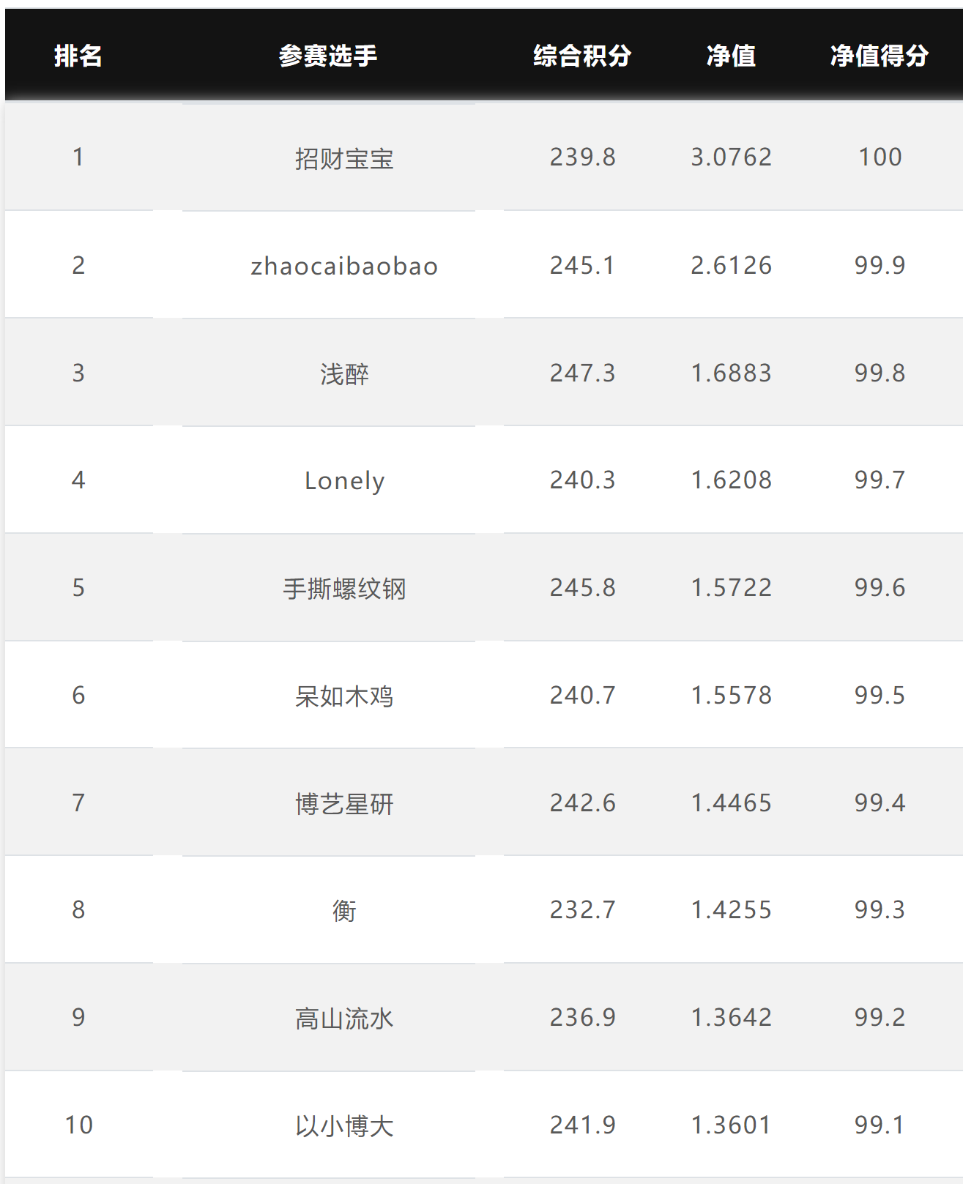Select contestant 以小博大
963x1184 pixels.
344,1125
